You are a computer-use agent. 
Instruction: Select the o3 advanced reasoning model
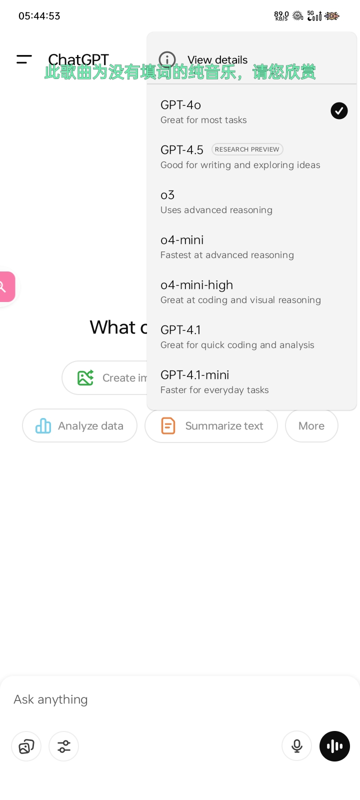coord(252,202)
